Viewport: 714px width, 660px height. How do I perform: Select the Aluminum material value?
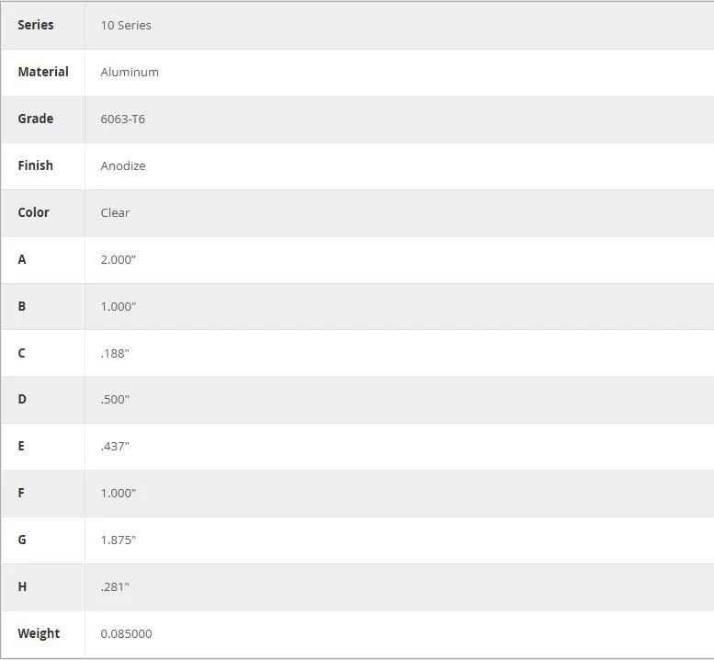tap(130, 73)
